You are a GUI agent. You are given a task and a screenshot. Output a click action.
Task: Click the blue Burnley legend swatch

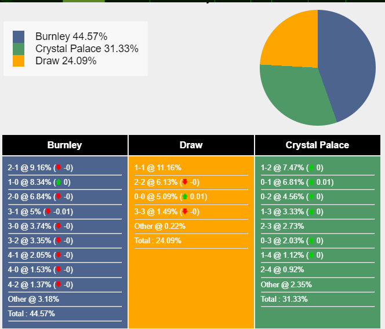click(19, 37)
